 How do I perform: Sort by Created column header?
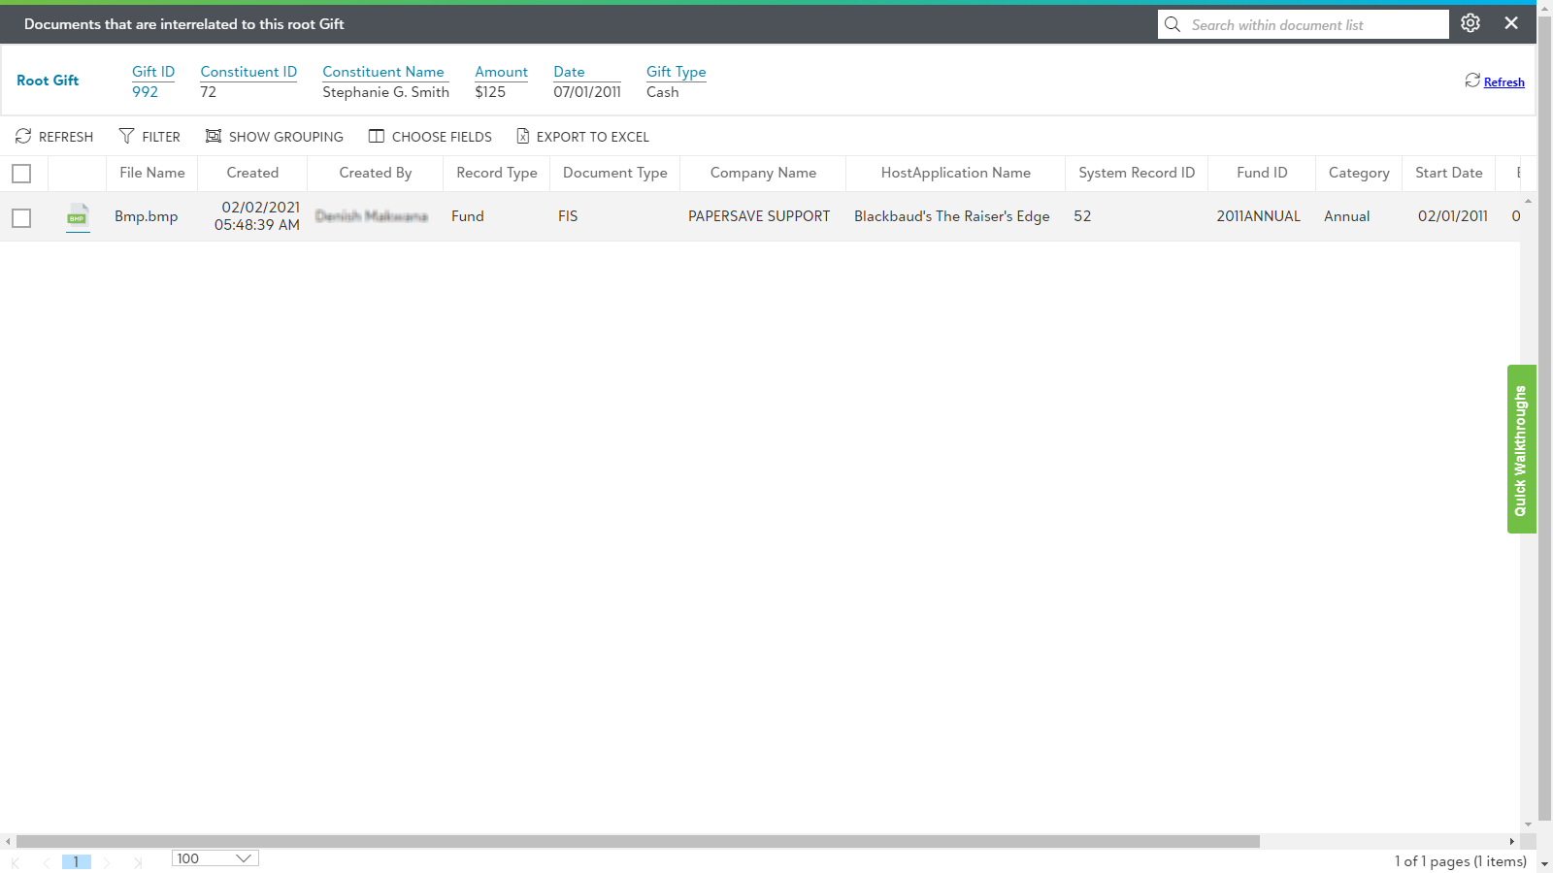click(x=252, y=173)
